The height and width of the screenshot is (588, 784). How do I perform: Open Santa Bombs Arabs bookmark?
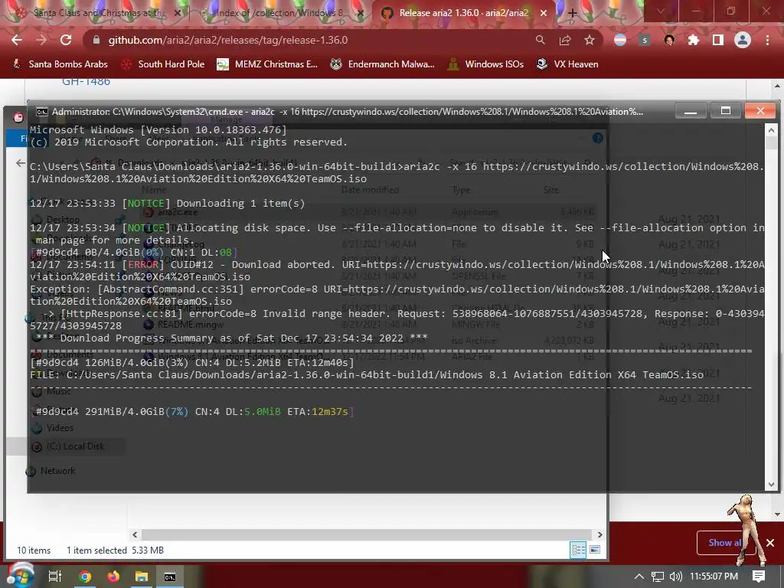(x=60, y=64)
